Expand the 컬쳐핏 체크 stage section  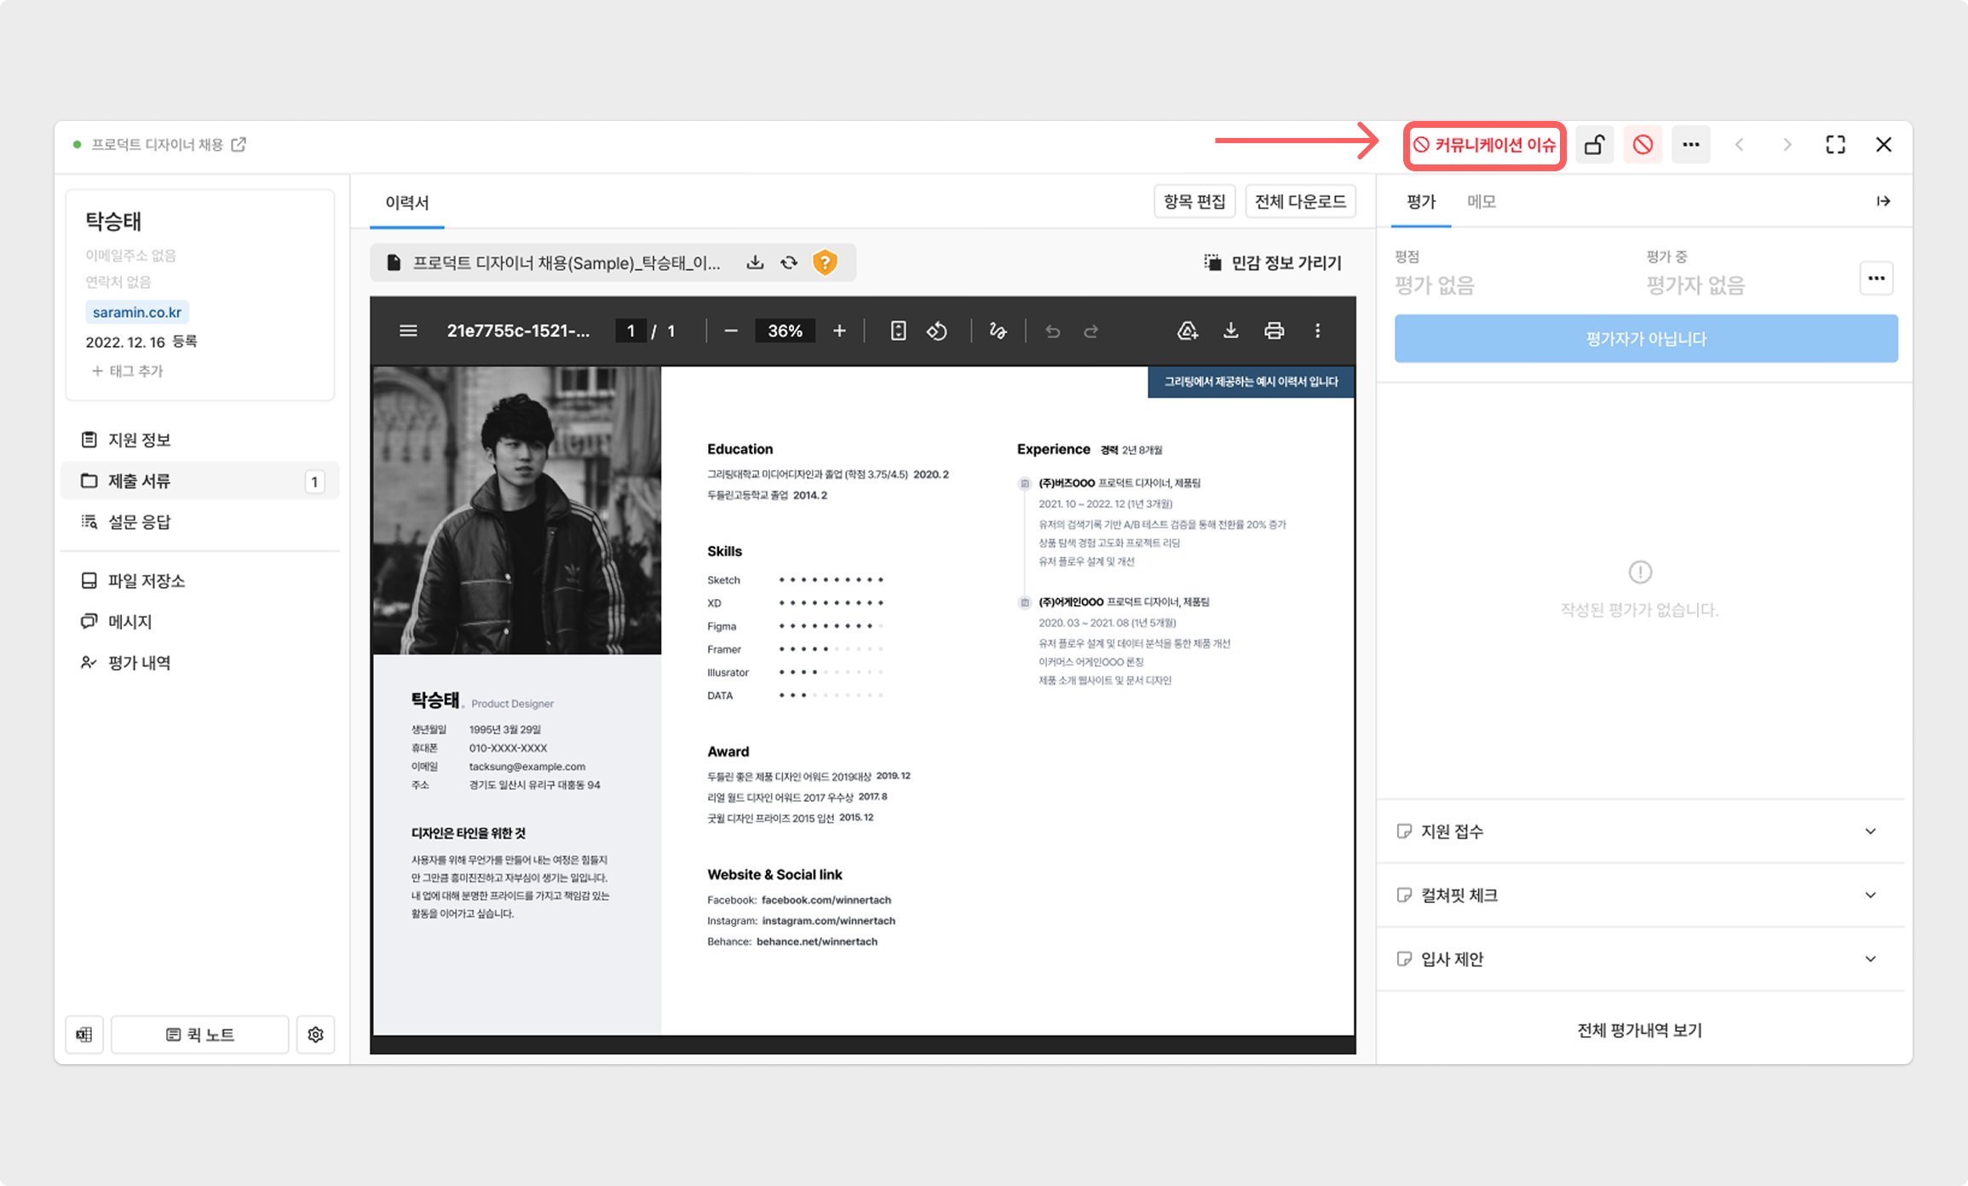(1641, 895)
